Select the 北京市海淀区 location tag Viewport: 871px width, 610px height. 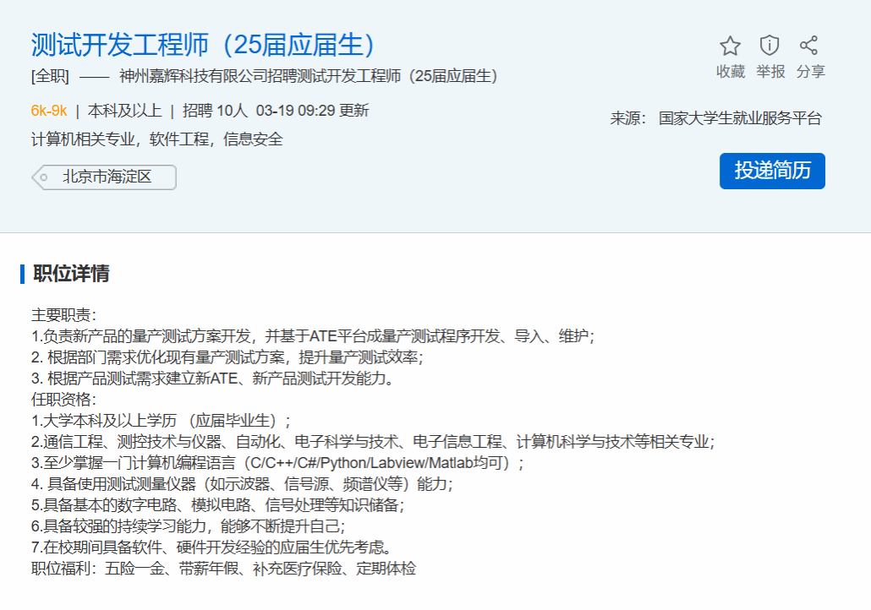coord(107,177)
